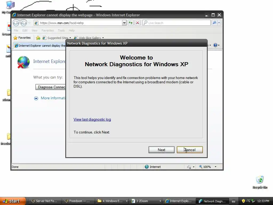Click the Start button
The width and height of the screenshot is (273, 205).
click(x=13, y=201)
